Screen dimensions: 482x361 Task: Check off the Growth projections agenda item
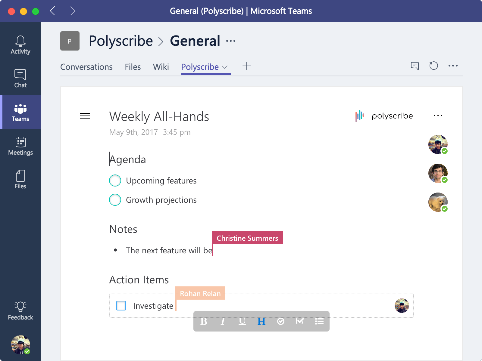pyautogui.click(x=115, y=199)
